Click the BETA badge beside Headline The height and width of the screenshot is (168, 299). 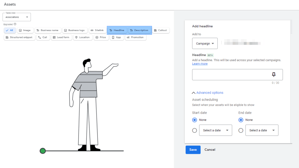(x=210, y=55)
